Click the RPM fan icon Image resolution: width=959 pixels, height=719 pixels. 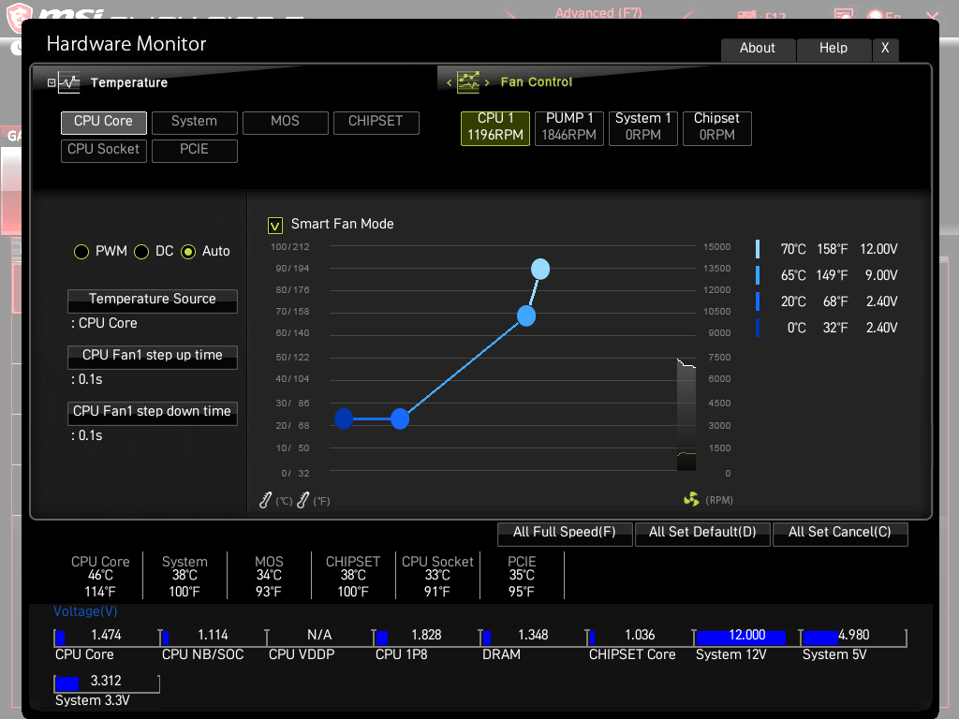691,500
